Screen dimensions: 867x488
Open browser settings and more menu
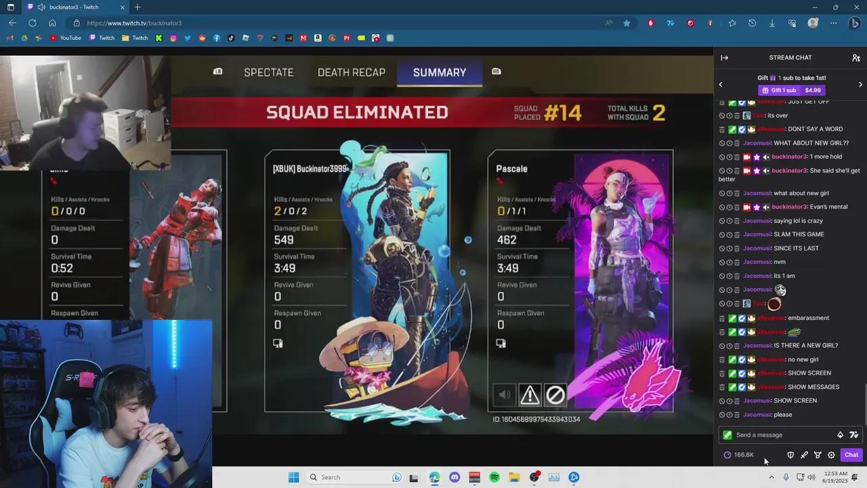[x=833, y=23]
